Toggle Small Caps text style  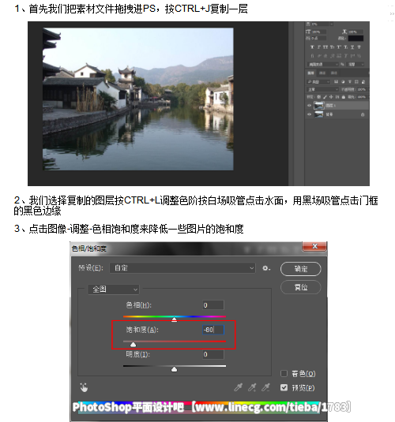click(x=332, y=47)
